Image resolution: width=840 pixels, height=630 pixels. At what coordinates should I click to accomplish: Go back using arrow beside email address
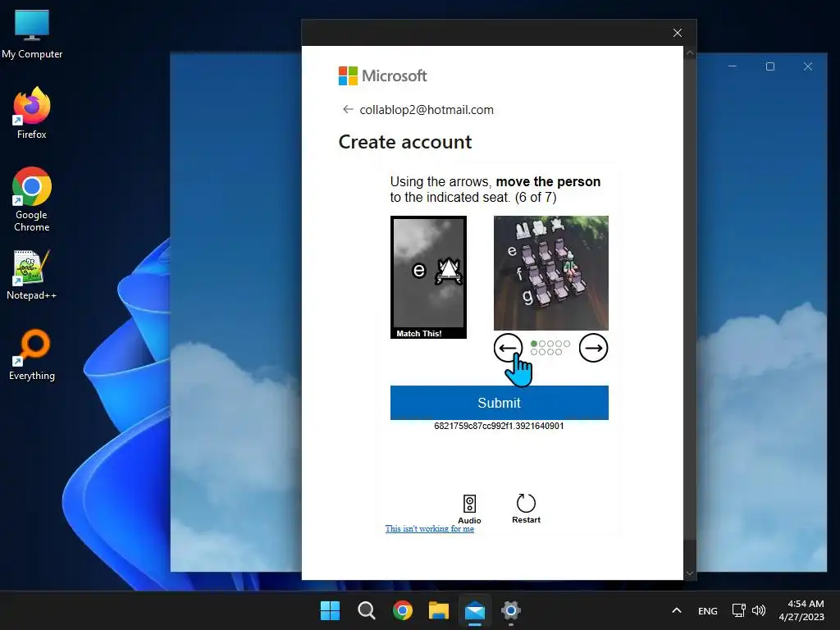click(348, 109)
